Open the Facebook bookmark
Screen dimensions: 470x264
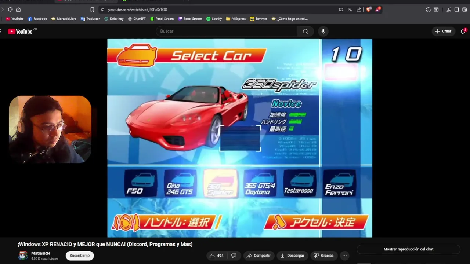(x=37, y=19)
